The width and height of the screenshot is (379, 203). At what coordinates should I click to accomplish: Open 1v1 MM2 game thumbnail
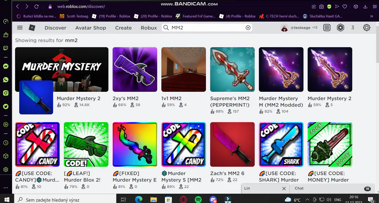pos(184,69)
